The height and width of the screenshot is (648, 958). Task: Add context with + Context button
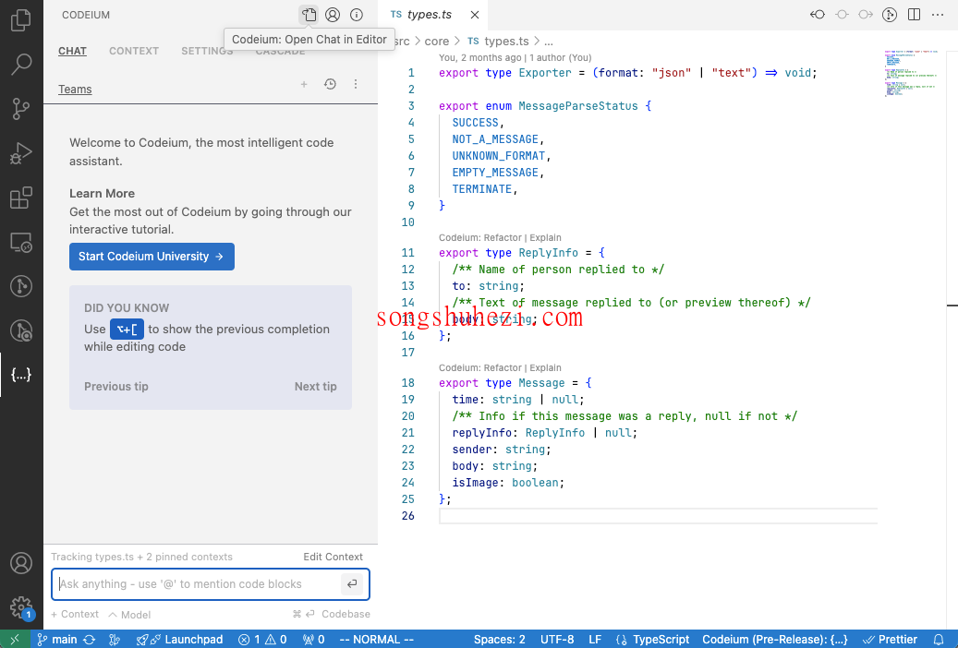pyautogui.click(x=75, y=615)
